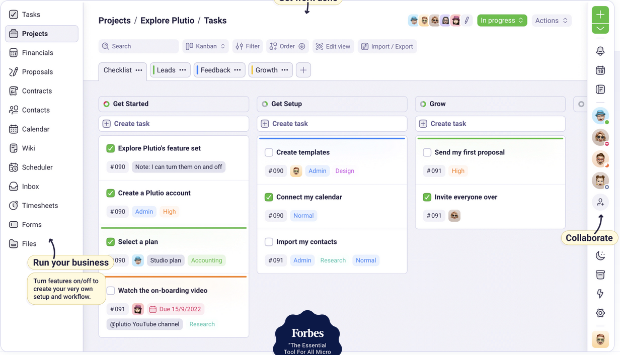Click Grow column status circle
This screenshot has width=620, height=355.
tap(423, 104)
